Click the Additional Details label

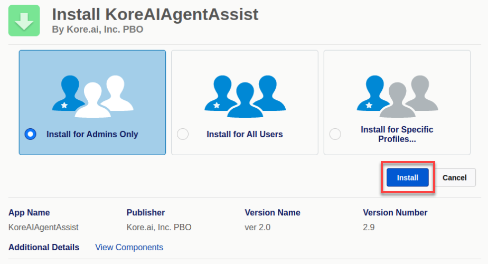click(x=44, y=247)
